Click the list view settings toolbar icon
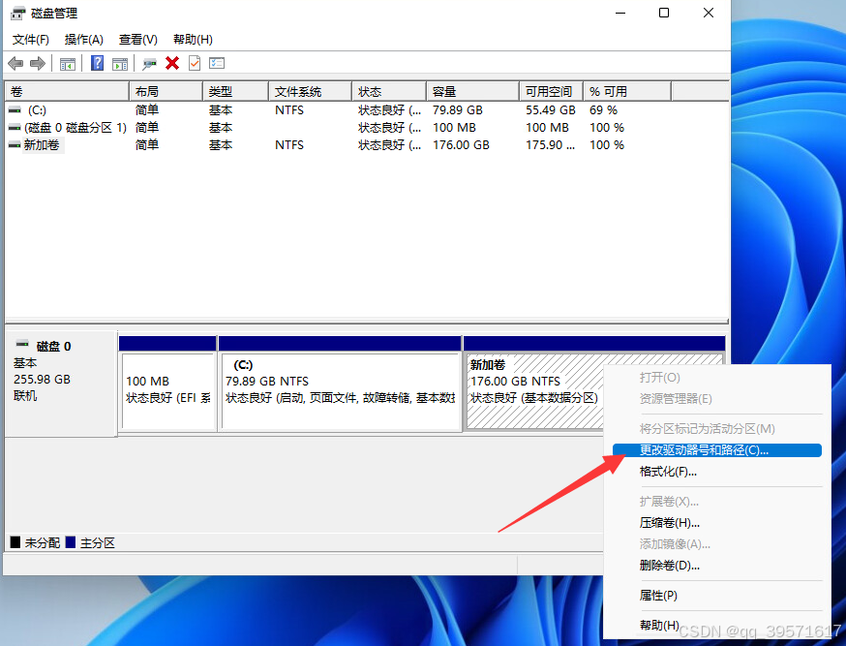846x646 pixels. pos(217,63)
